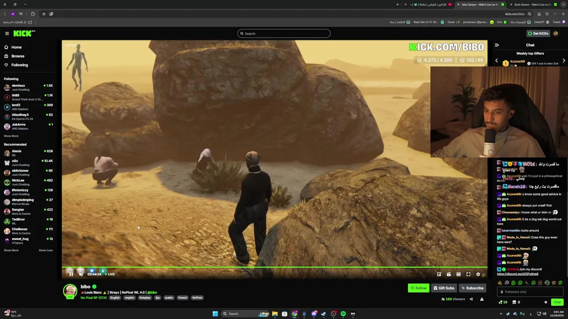Toggle the player mute speaker icon
The image size is (568, 319).
pyautogui.click(x=81, y=274)
